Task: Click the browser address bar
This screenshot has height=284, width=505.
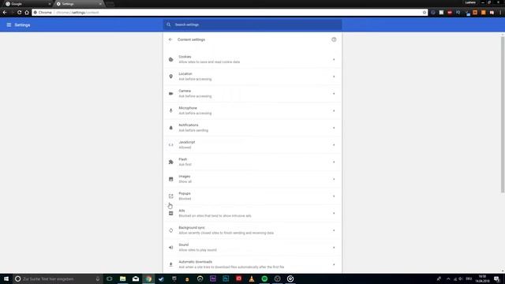Action: [230, 13]
